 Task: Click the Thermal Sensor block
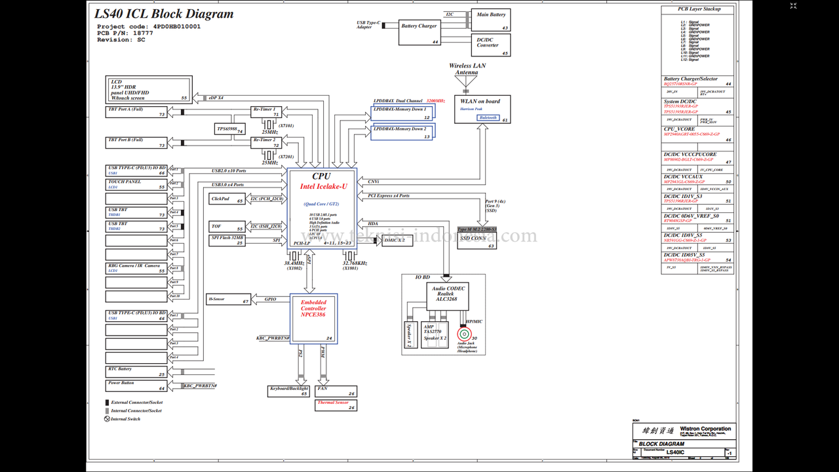coord(336,405)
